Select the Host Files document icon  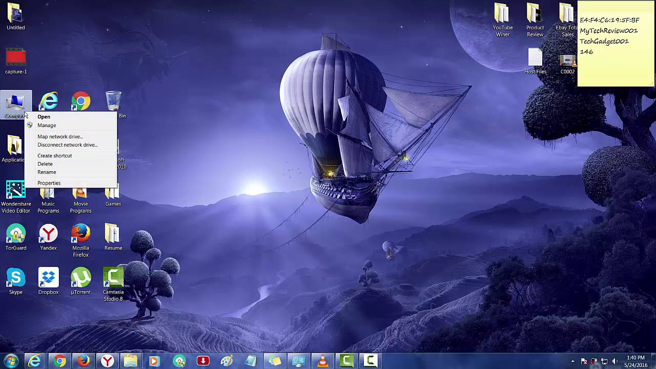535,61
